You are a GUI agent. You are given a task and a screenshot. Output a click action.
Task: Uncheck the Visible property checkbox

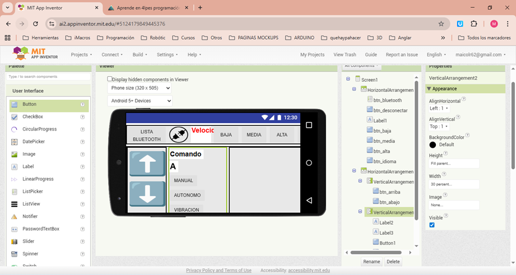[x=432, y=225]
